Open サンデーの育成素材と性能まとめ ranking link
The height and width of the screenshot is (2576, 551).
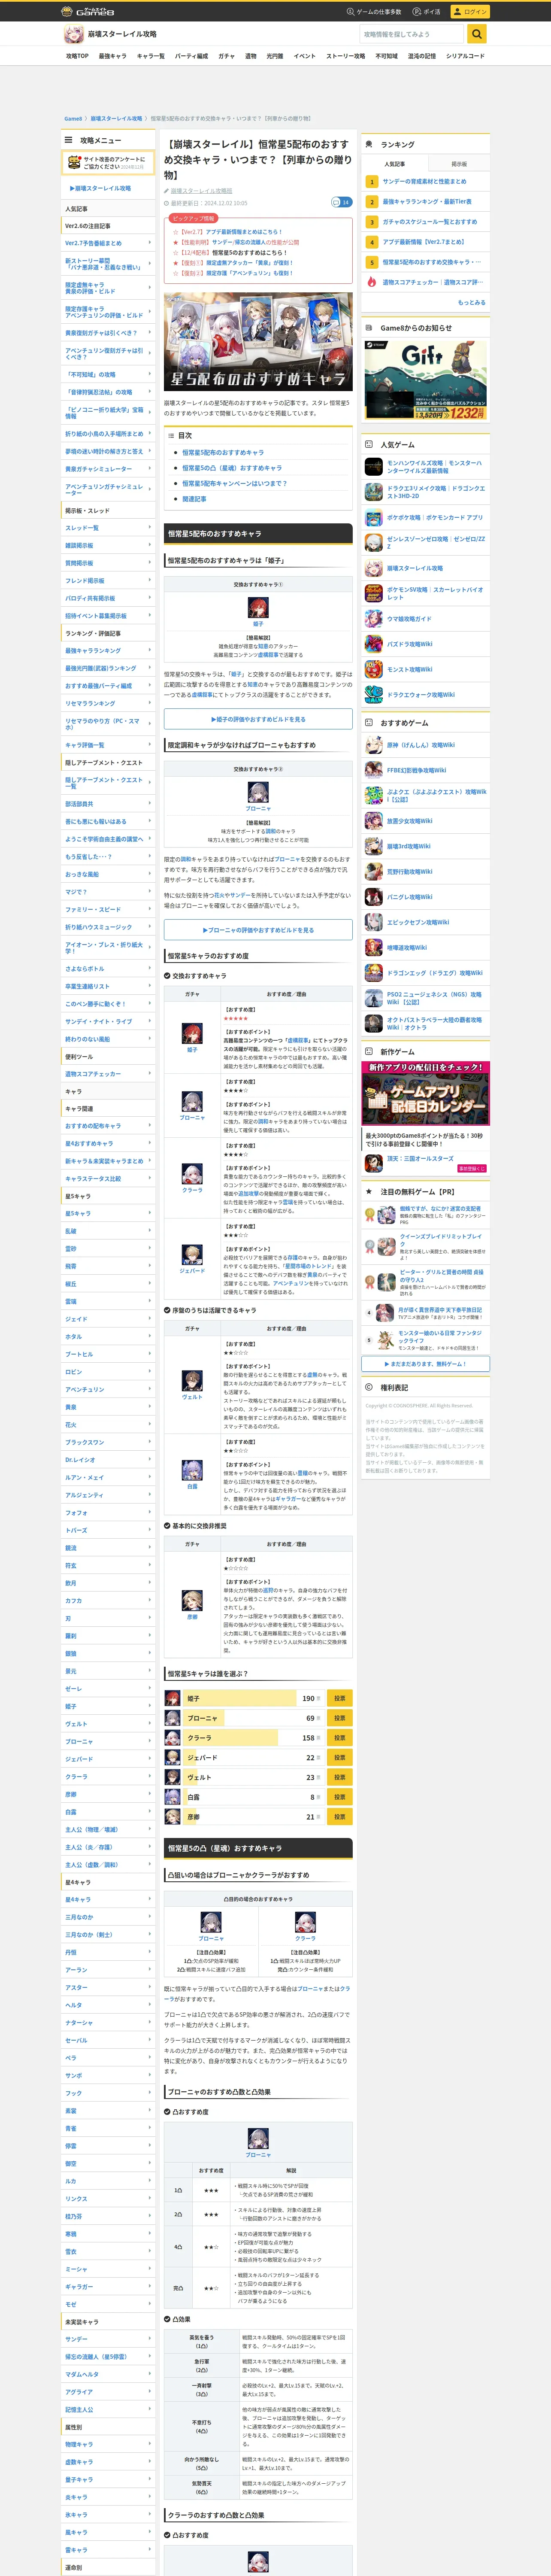point(424,182)
